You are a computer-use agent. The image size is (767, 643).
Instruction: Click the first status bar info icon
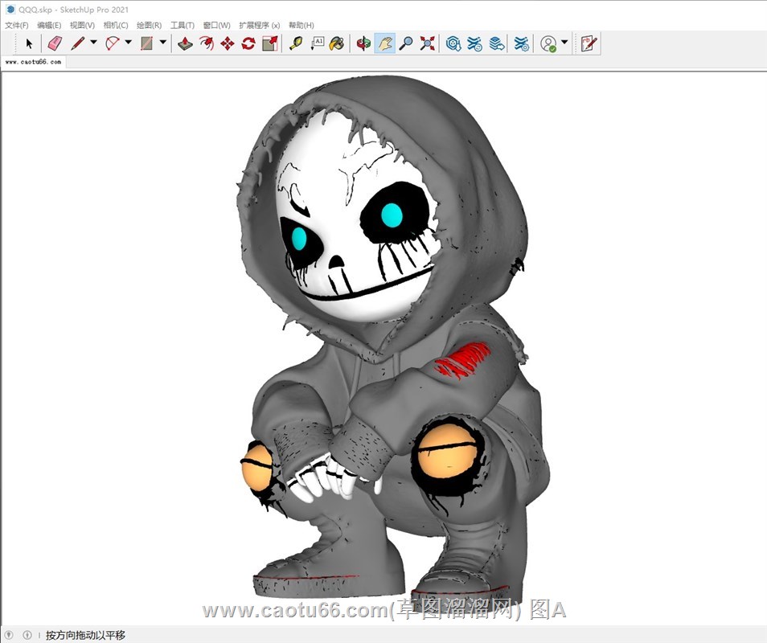tap(10, 635)
